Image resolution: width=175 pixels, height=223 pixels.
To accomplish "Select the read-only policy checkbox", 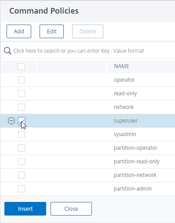I will (x=22, y=94).
